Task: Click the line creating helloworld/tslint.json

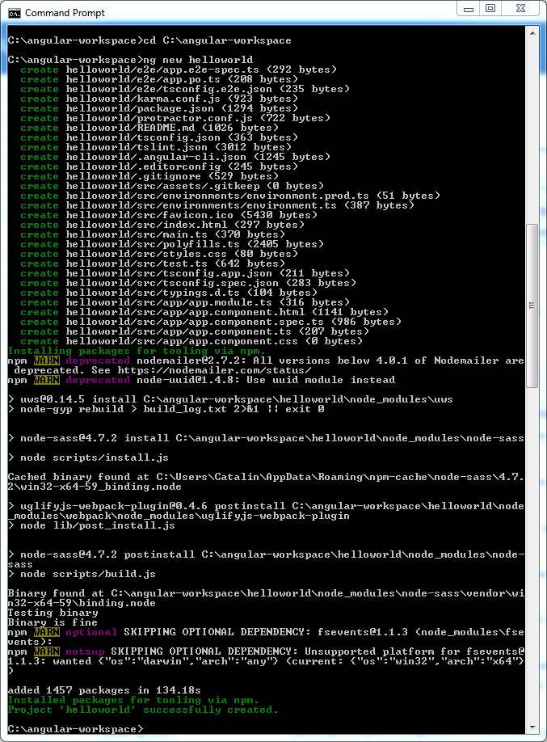Action: [x=156, y=147]
